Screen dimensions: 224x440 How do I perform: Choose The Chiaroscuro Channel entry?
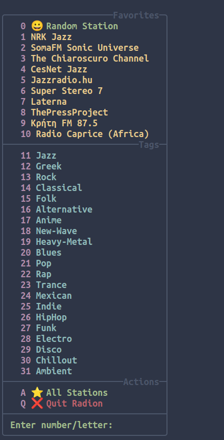click(x=90, y=59)
